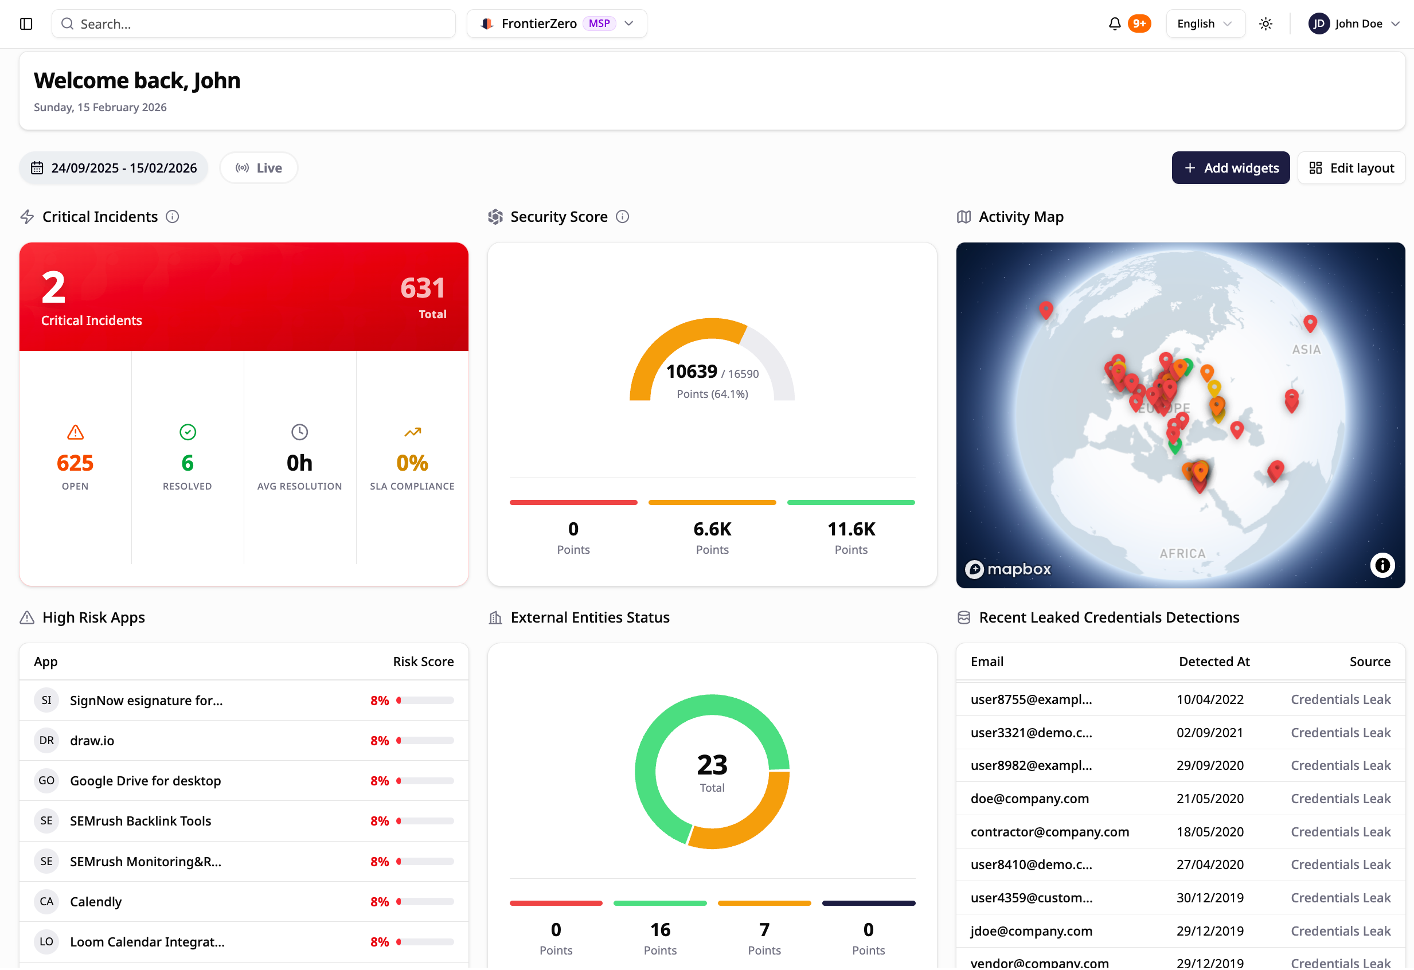Viewport: 1414px width, 970px height.
Task: Click Critical Incidents info icon
Action: coord(173,217)
